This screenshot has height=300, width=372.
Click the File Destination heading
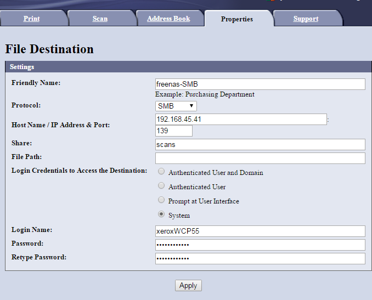[49, 49]
